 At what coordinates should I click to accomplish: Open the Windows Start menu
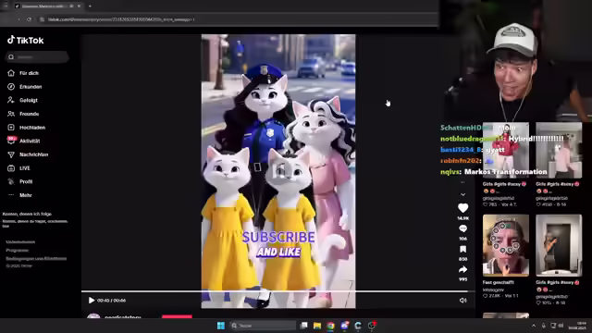(221, 326)
